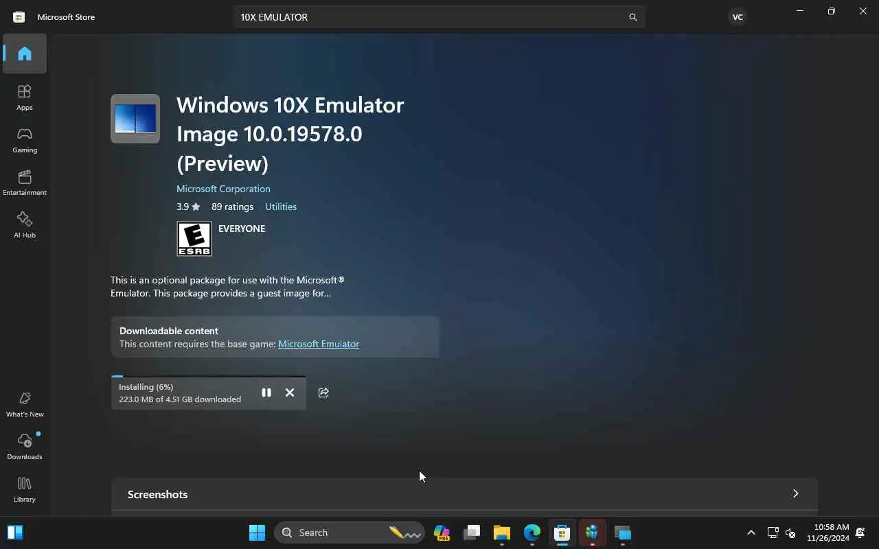Share this app page

[323, 393]
